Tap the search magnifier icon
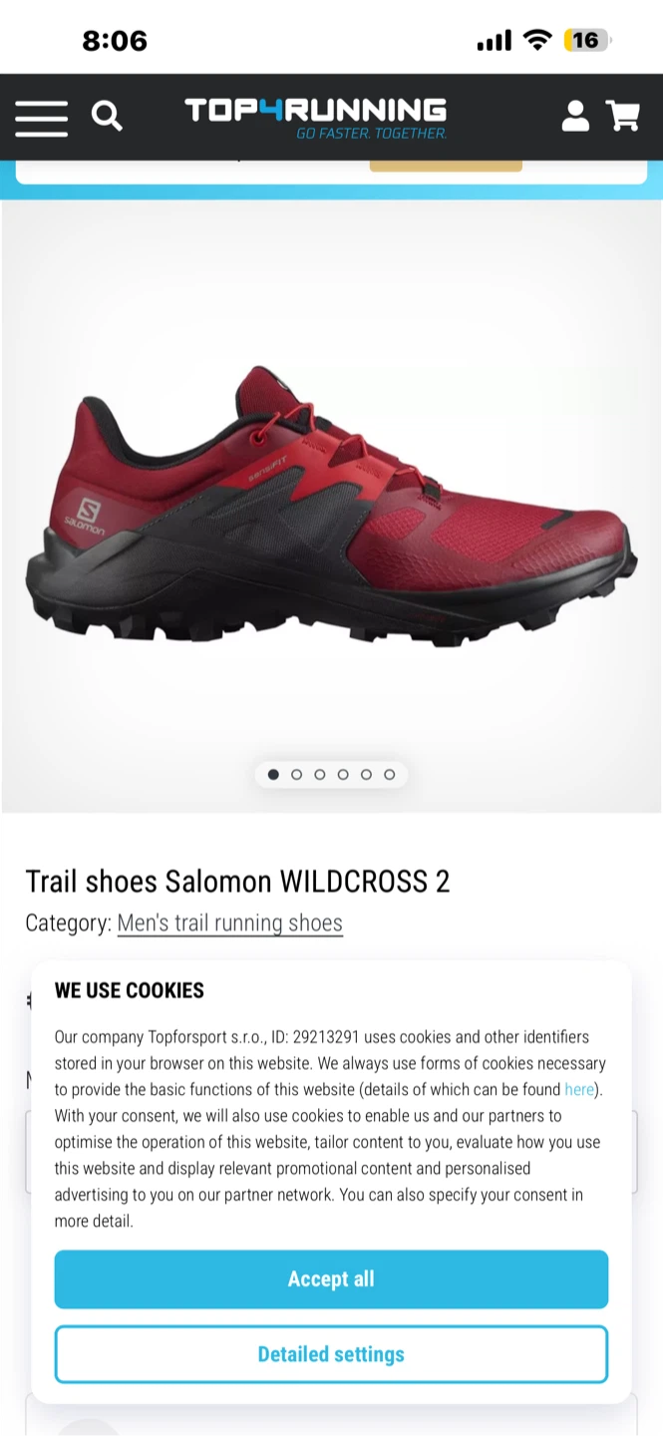The height and width of the screenshot is (1436, 663). tap(107, 117)
